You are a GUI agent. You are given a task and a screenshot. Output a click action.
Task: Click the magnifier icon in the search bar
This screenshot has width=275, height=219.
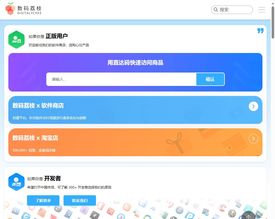pos(216,9)
